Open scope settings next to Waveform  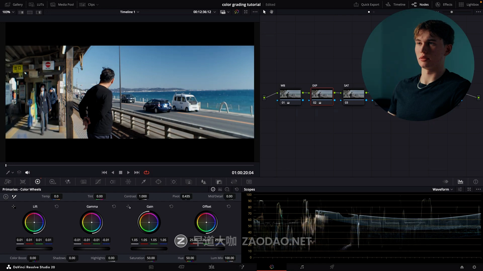click(x=460, y=189)
